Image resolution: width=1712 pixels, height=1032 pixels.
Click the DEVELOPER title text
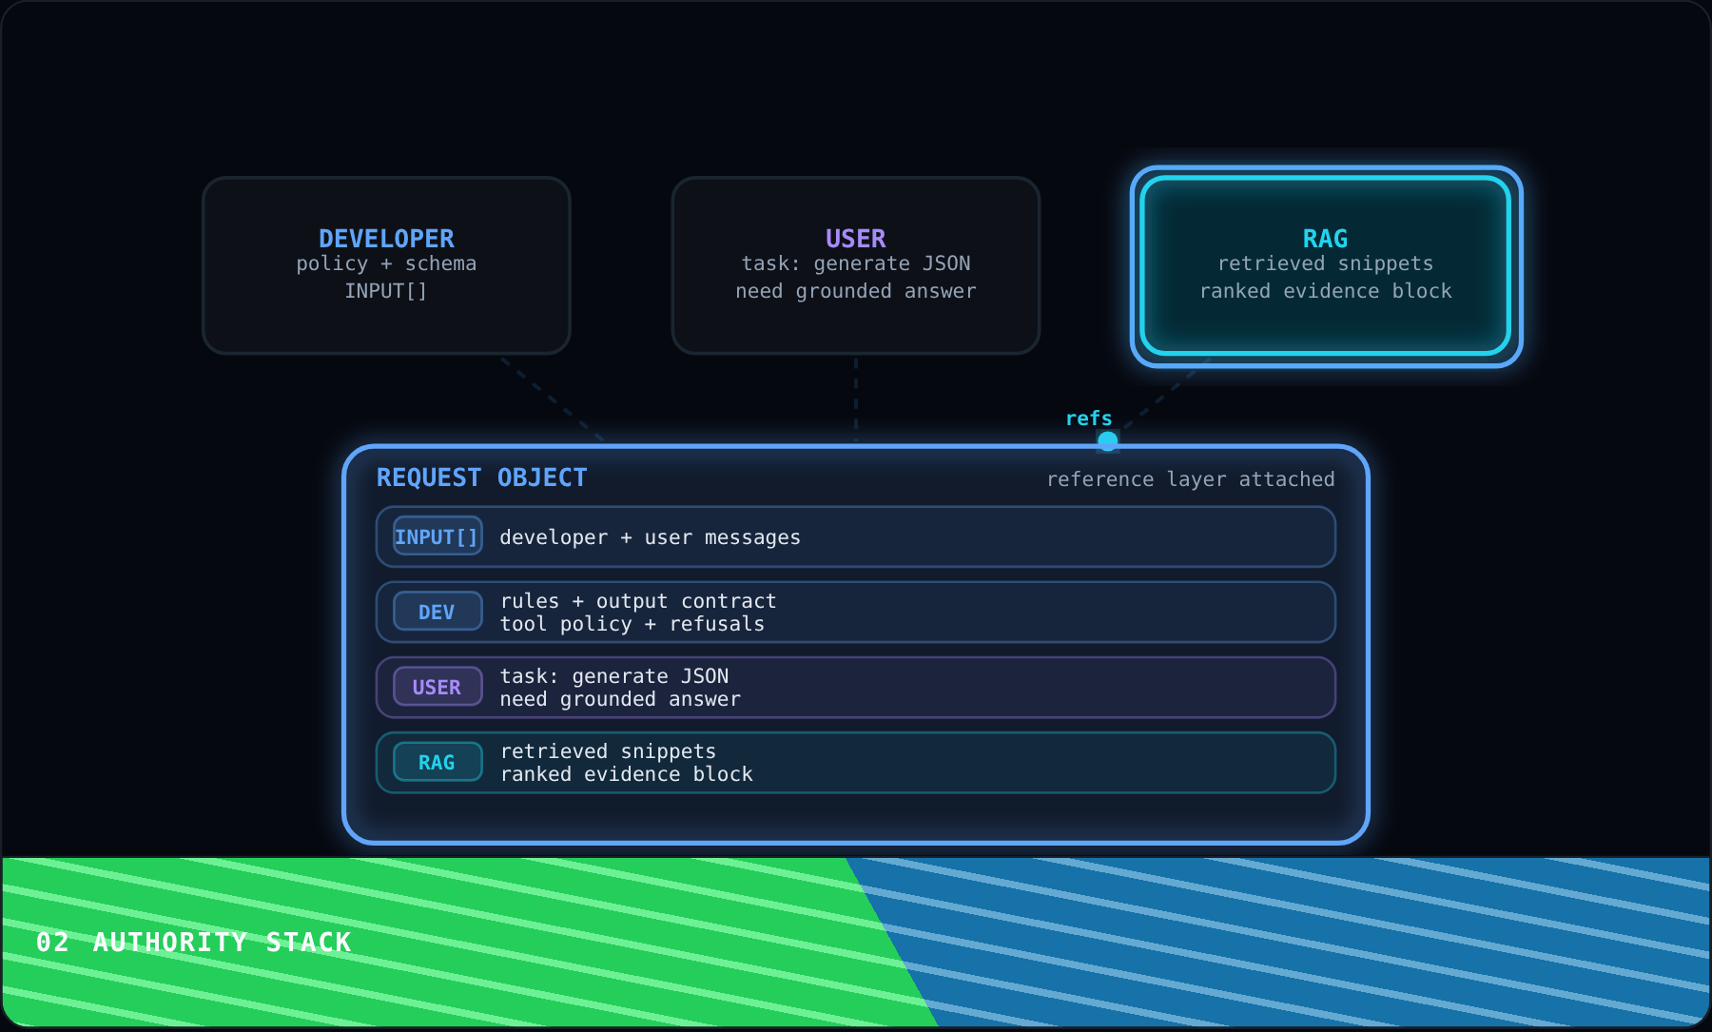coord(386,239)
